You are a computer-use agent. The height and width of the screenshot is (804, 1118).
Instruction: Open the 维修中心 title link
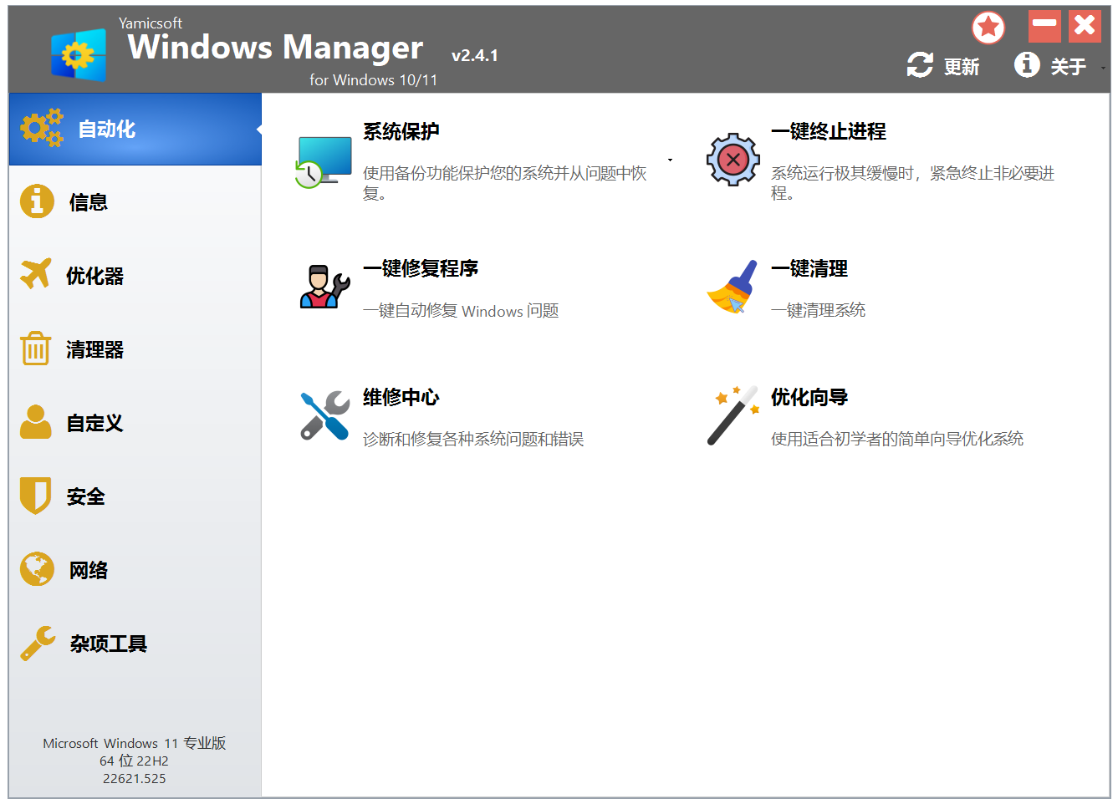tap(401, 397)
